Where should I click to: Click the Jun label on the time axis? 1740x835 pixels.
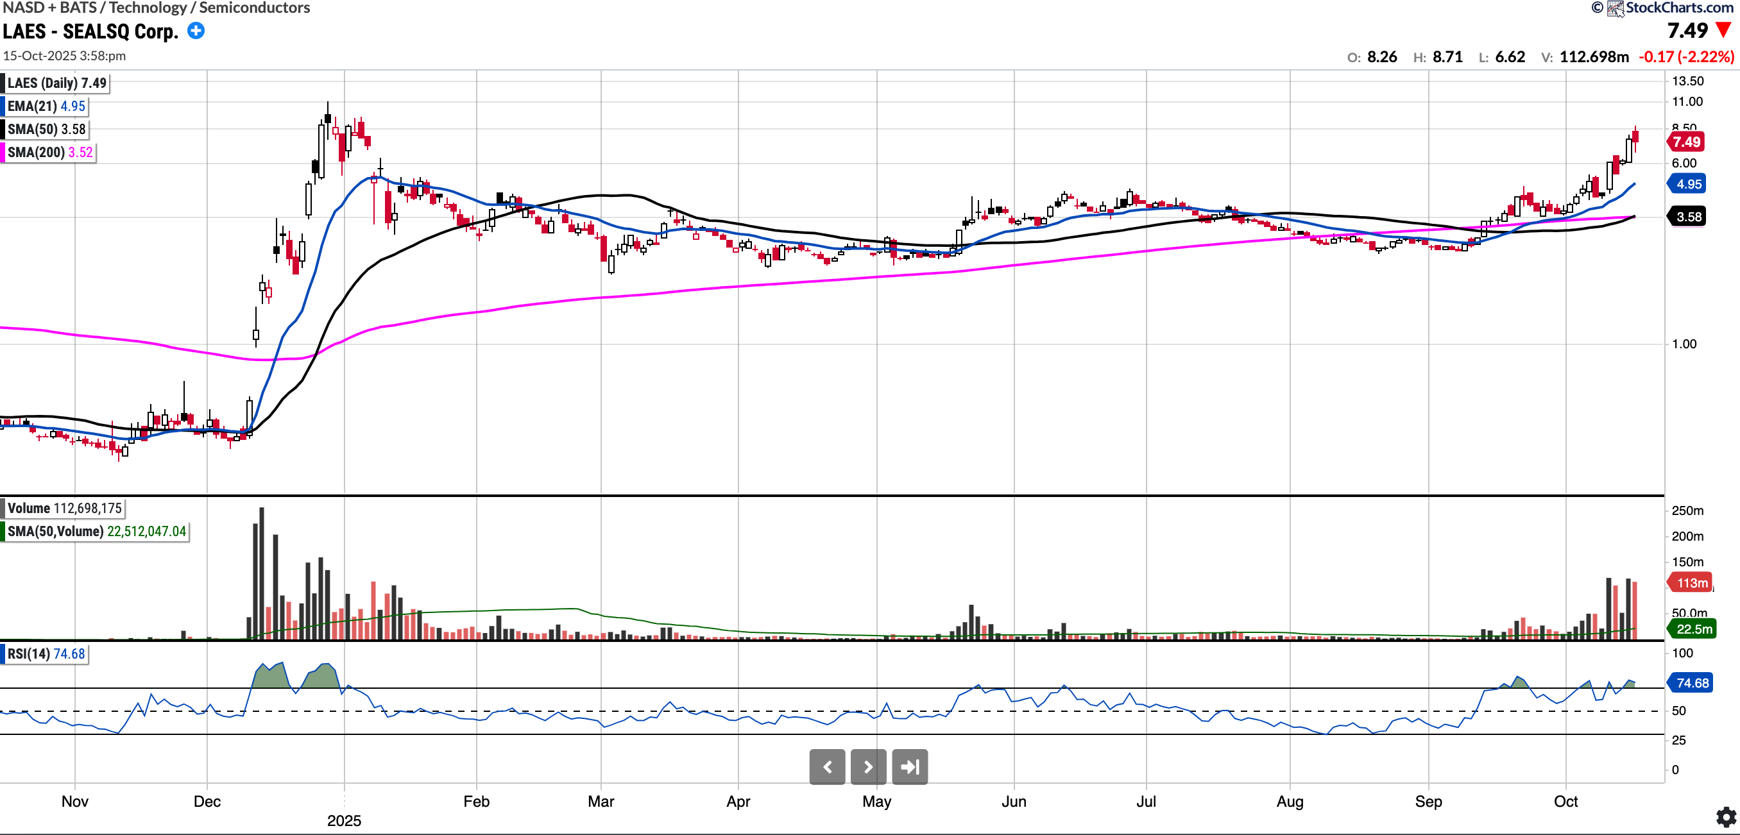pyautogui.click(x=1013, y=801)
